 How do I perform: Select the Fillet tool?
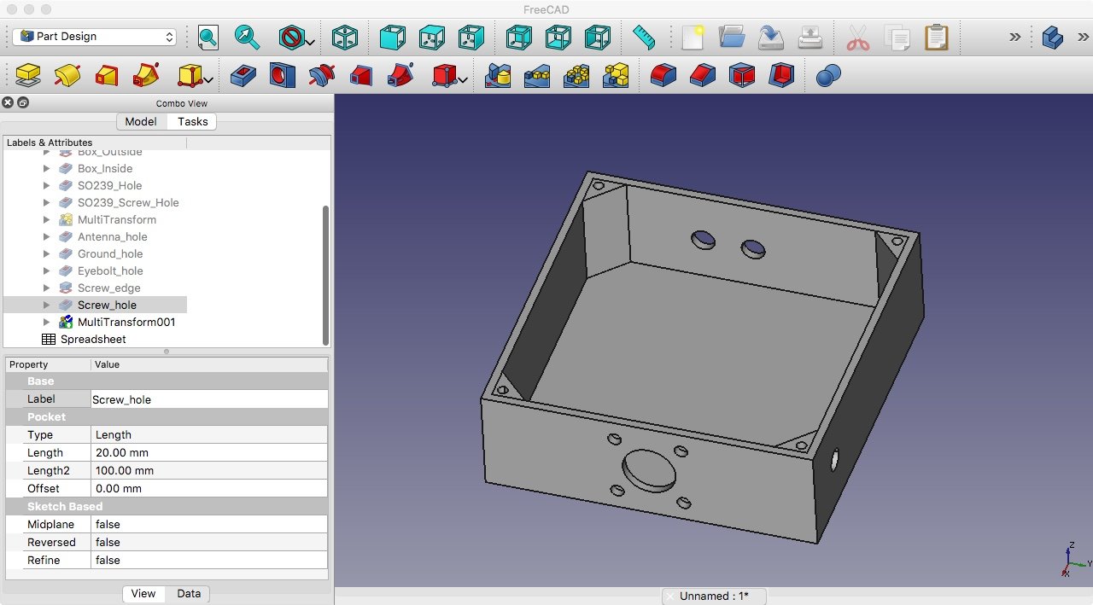pos(663,75)
